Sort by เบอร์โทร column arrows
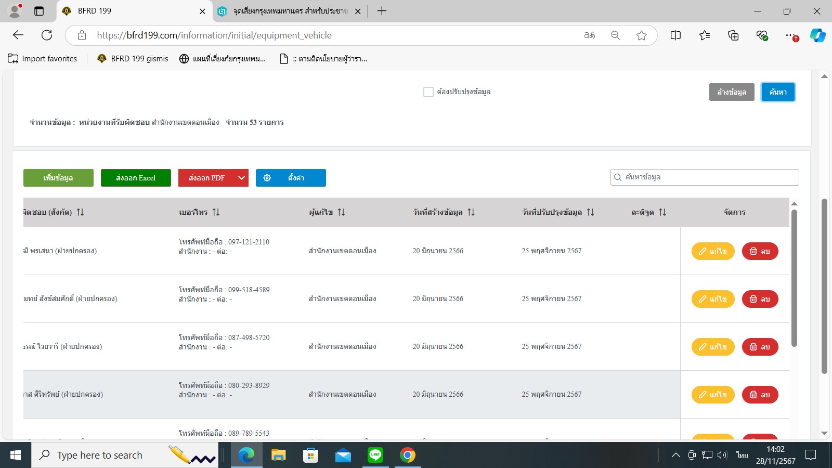Viewport: 832px width, 468px height. [216, 212]
